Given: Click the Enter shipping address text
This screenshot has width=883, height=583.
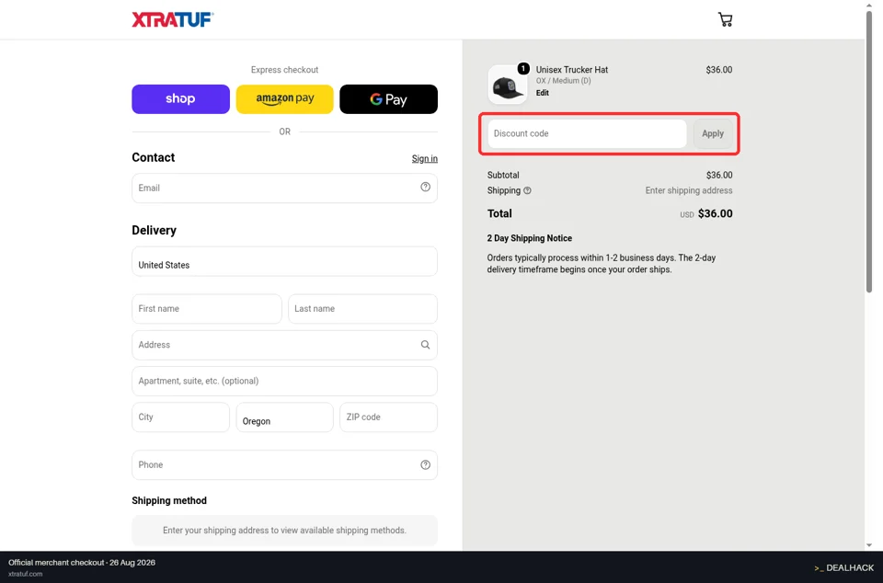Looking at the screenshot, I should tap(689, 190).
